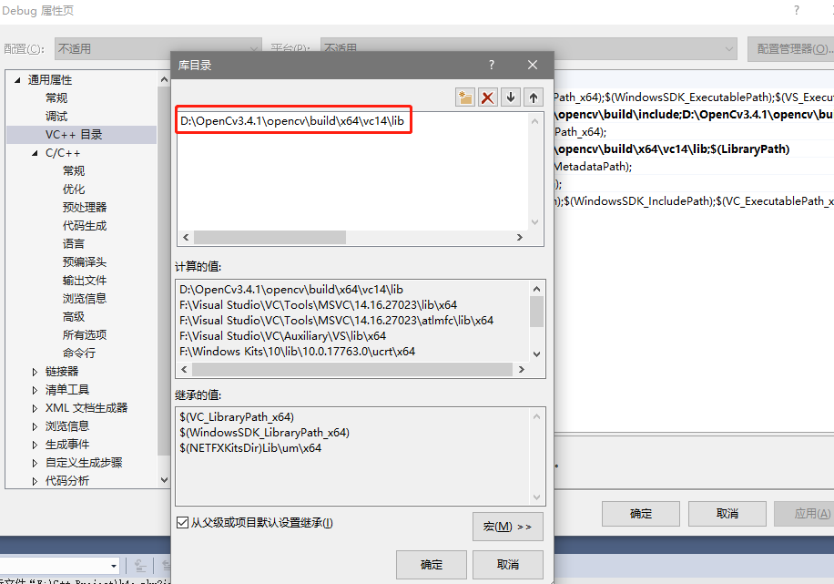Viewport: 834px width, 584px height.
Task: Open the 配置(C) dropdown
Action: (x=253, y=44)
